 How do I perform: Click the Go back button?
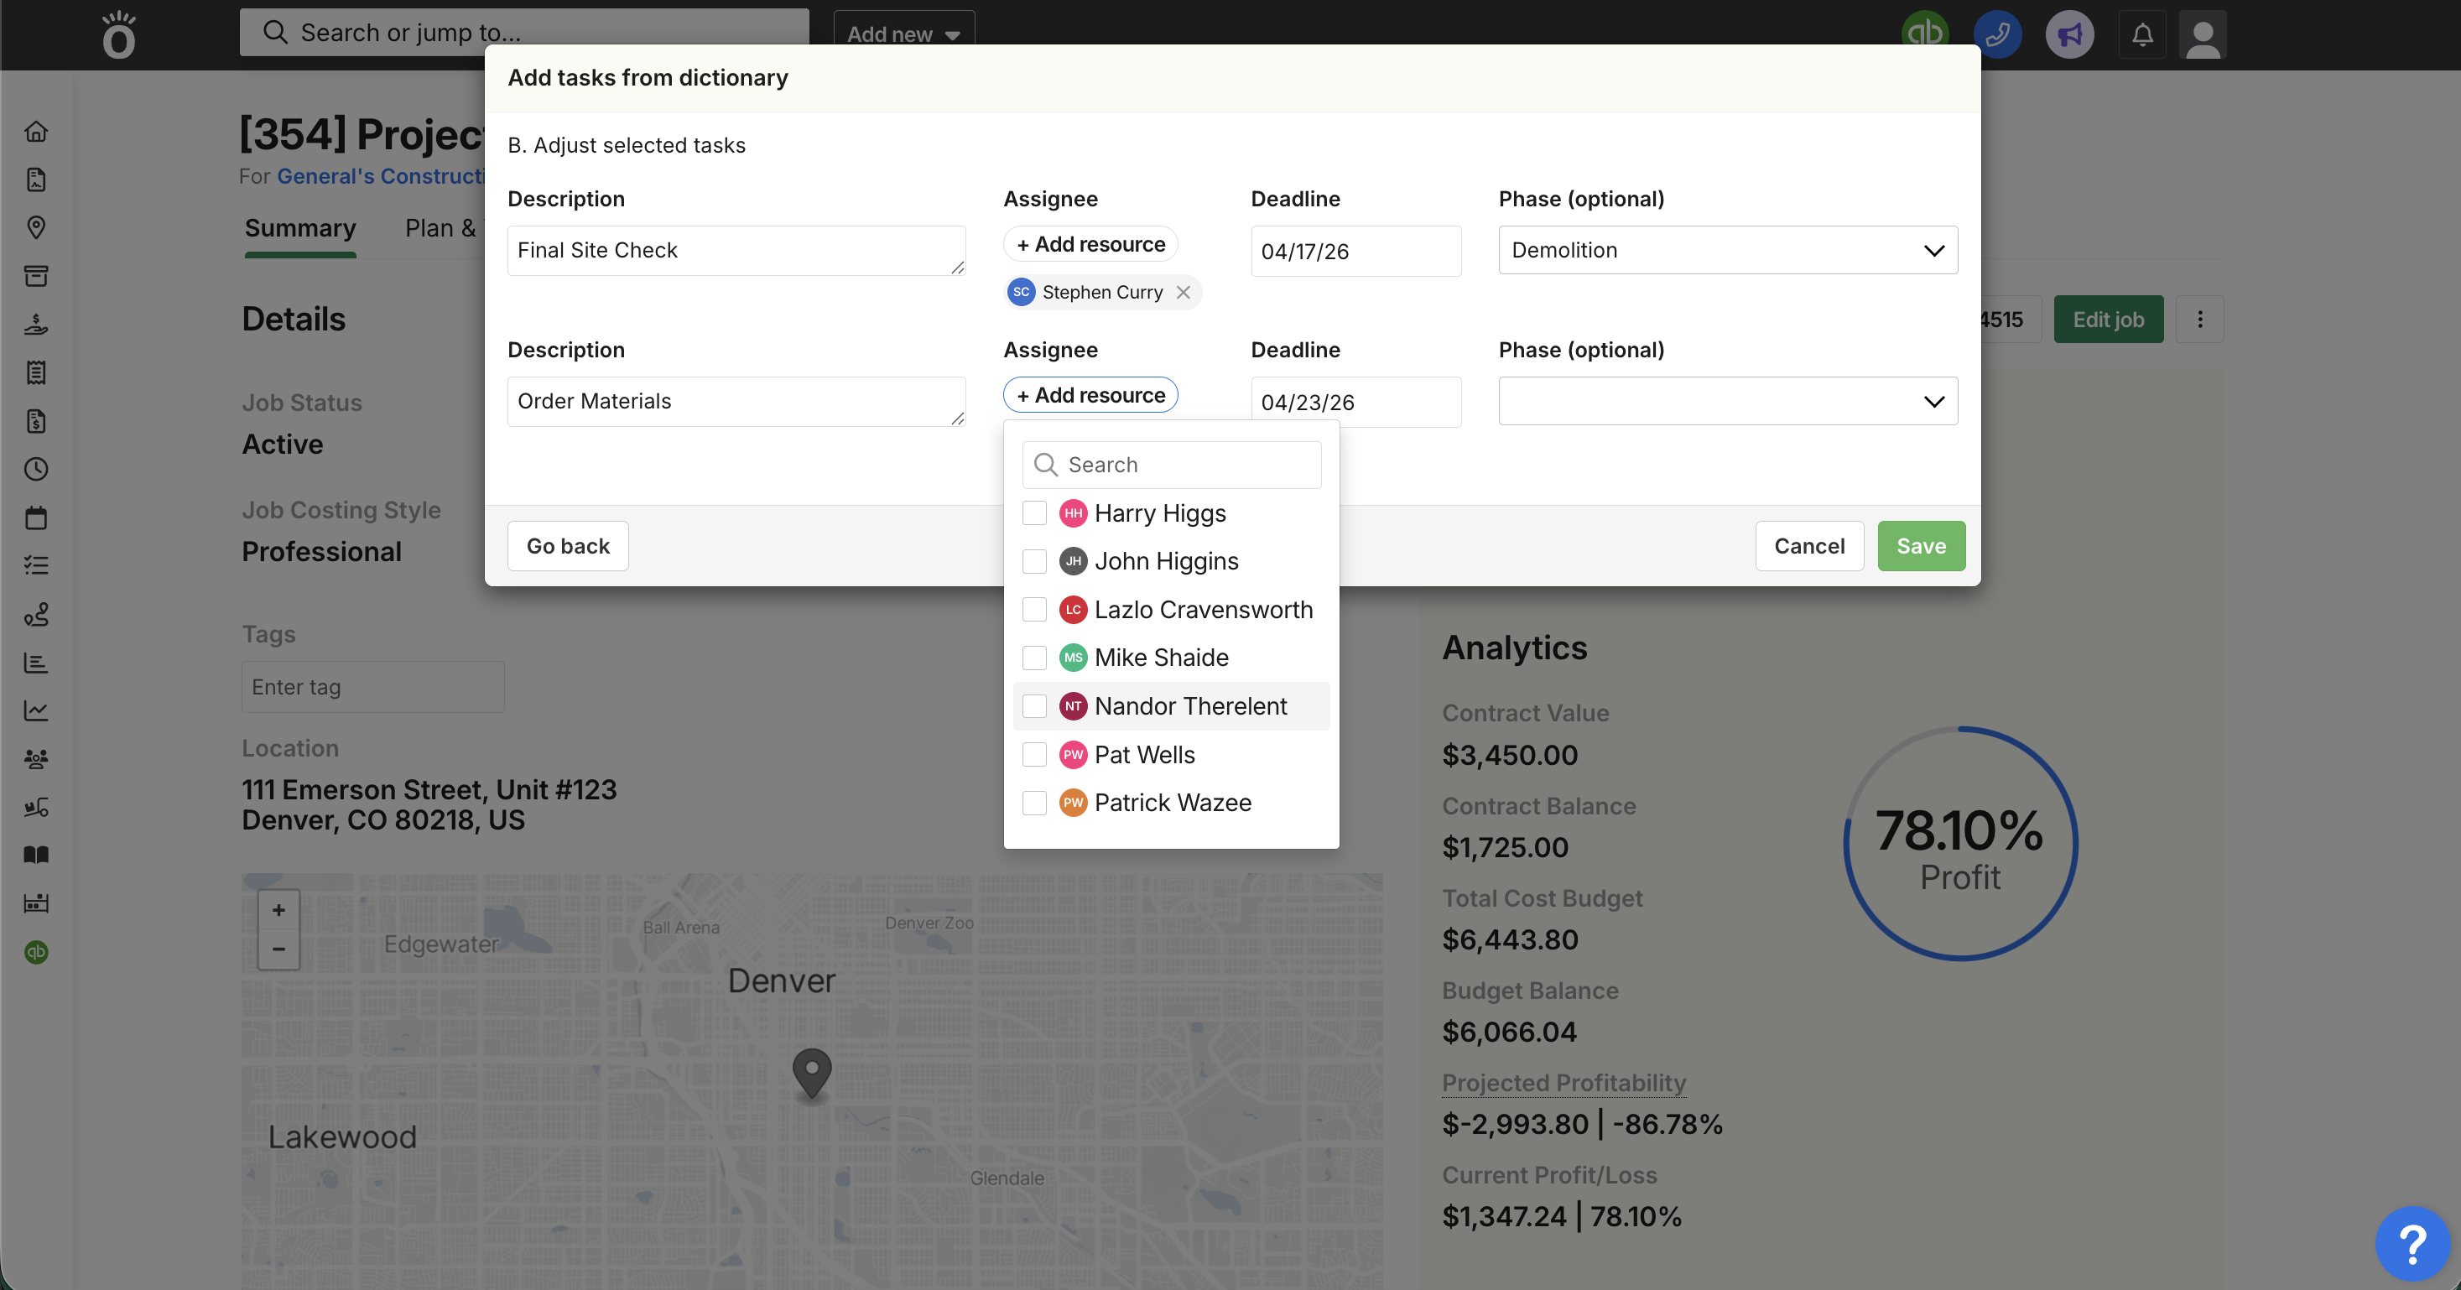pos(568,546)
